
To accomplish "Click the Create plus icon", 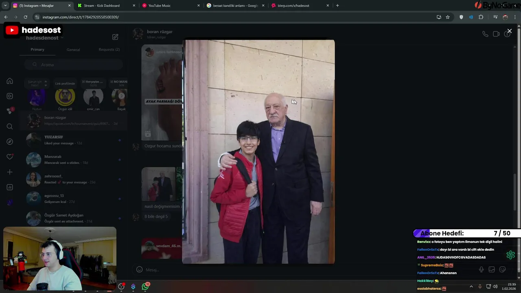I will 10,172.
